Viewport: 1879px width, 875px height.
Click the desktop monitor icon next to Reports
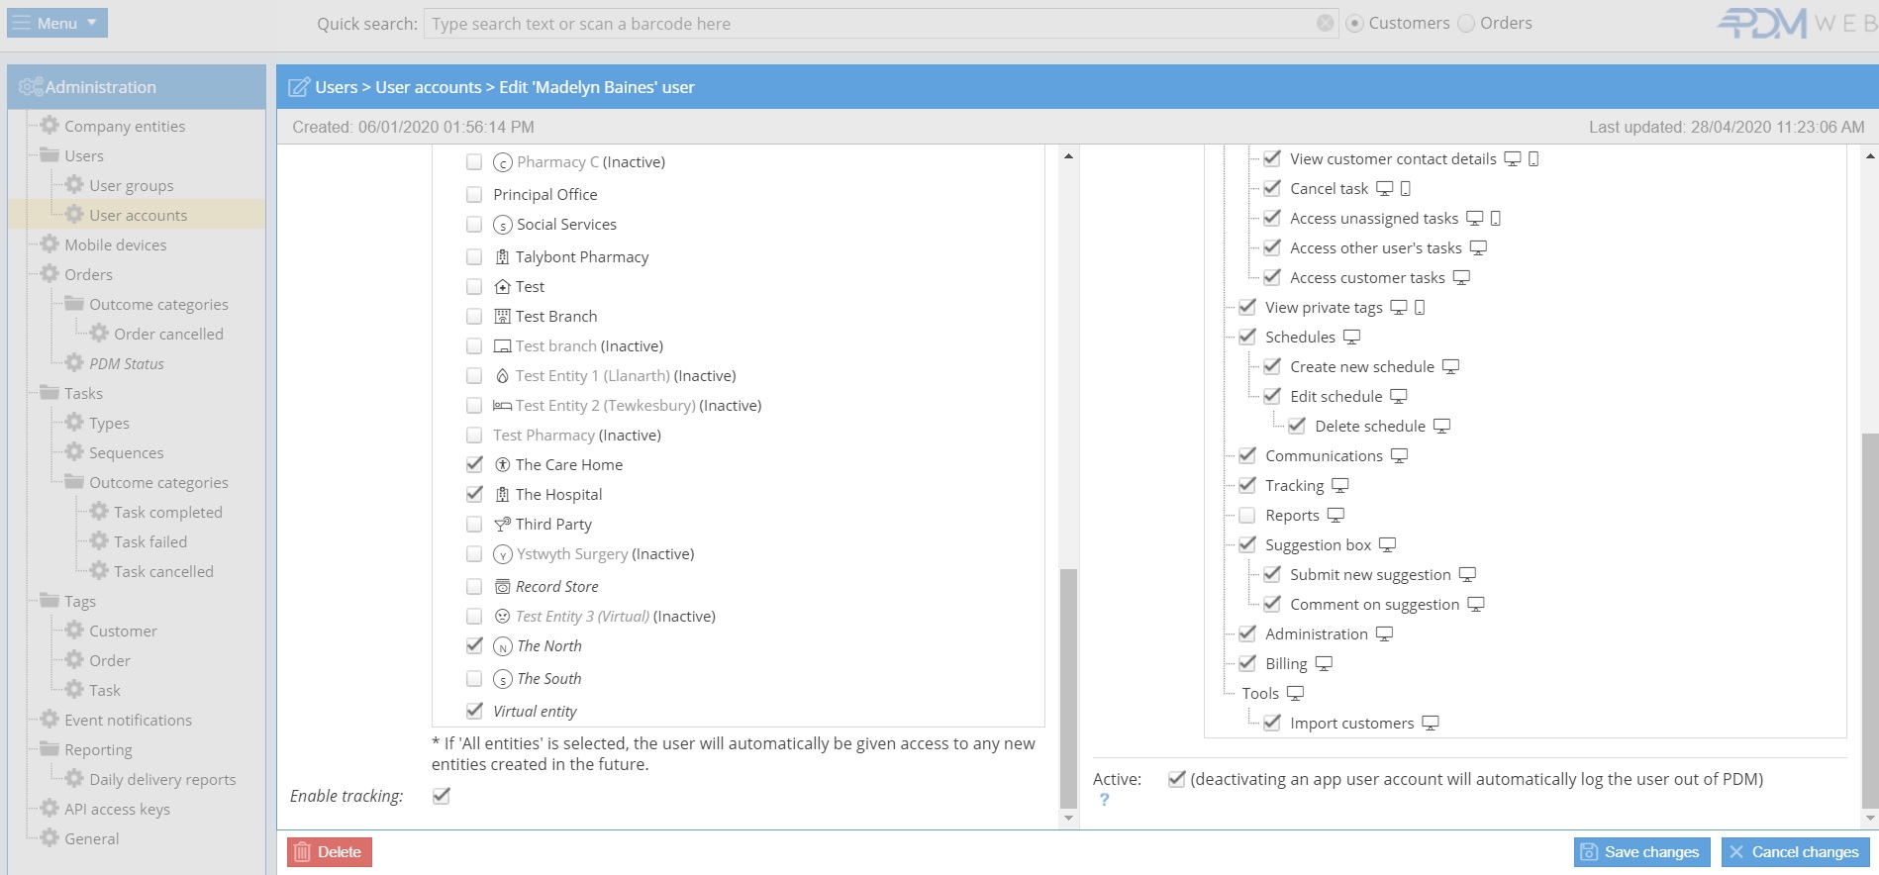[x=1335, y=516]
